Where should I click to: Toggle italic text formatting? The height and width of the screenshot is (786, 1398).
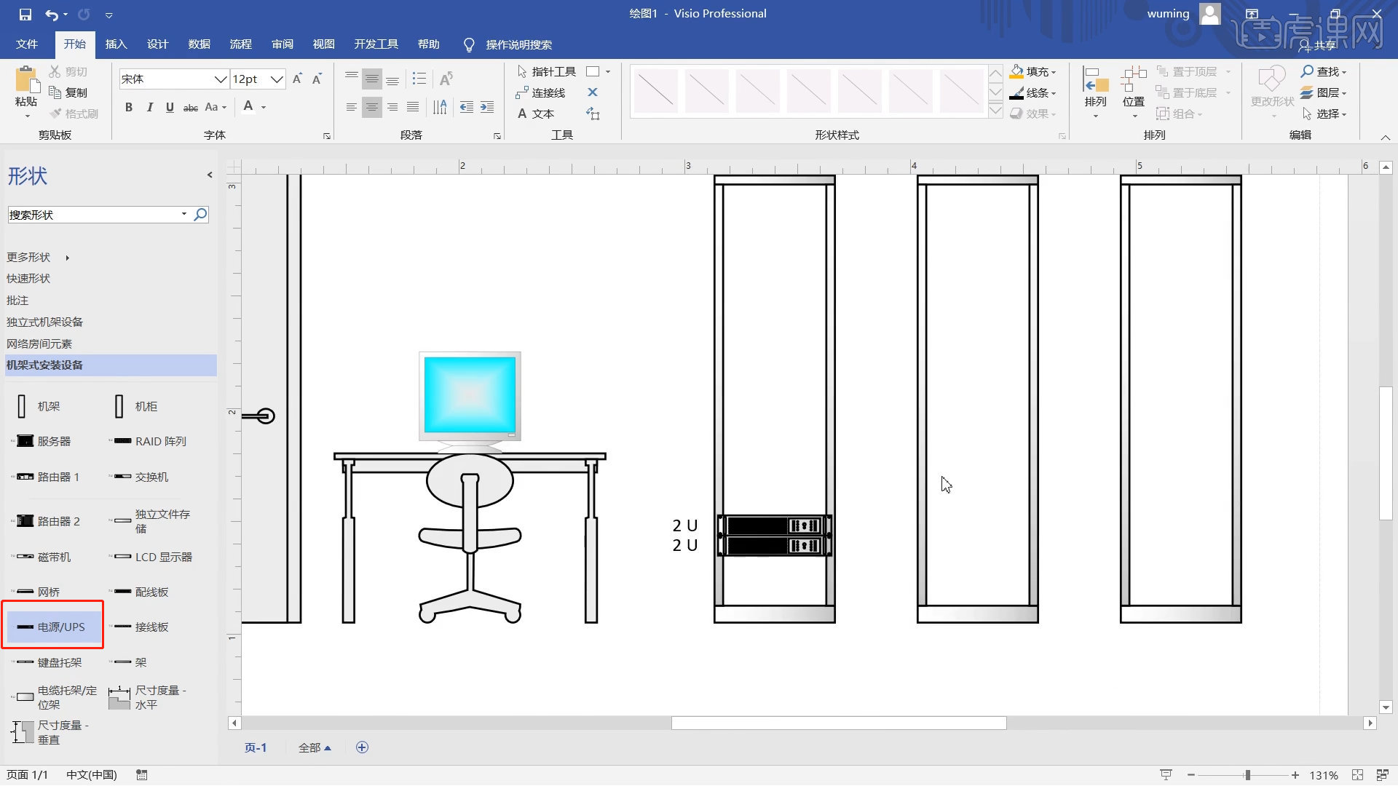point(149,107)
